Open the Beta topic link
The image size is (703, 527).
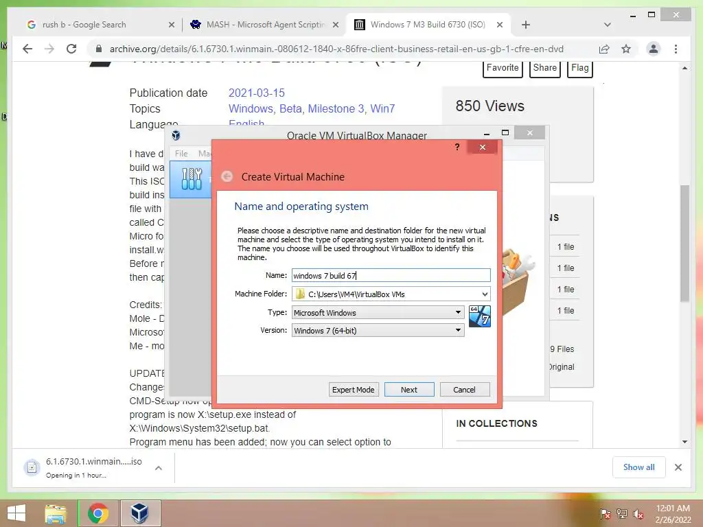coord(290,108)
